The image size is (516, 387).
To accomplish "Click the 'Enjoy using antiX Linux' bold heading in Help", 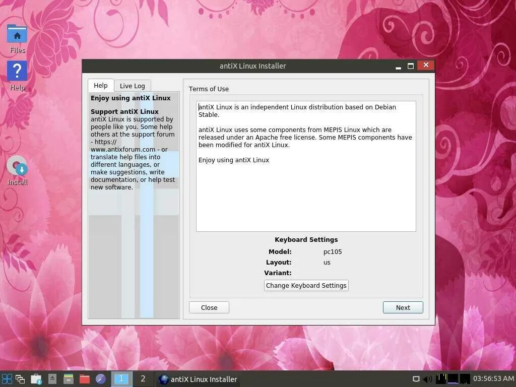I will point(131,98).
